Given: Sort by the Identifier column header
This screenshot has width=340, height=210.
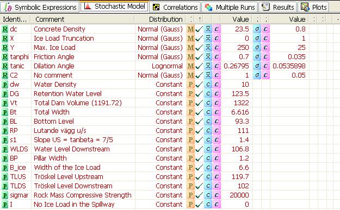Looking at the screenshot, I should tap(15, 19).
